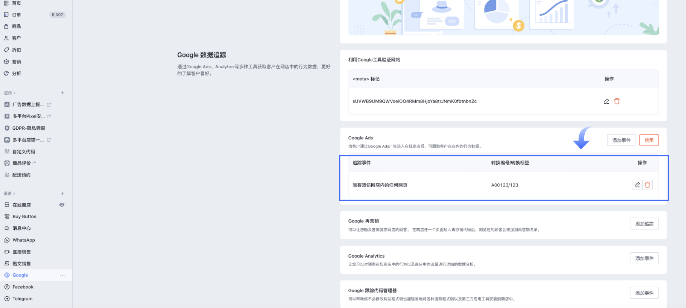Open 配送预约 delivery booking app
686x308 pixels.
pyautogui.click(x=21, y=175)
